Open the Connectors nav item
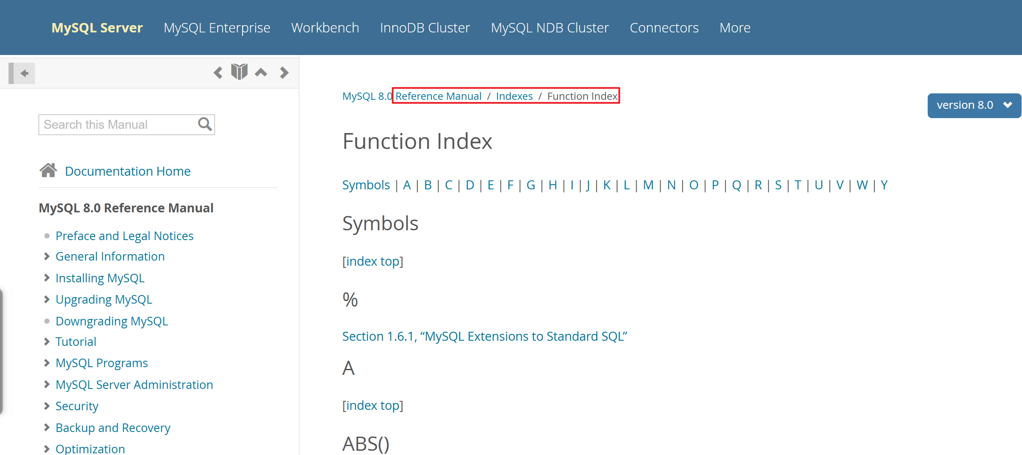Screen dimensions: 1022x455 [664, 28]
